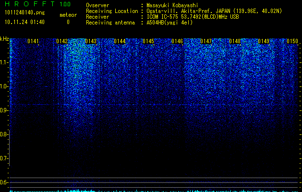The width and height of the screenshot is (302, 192).
Task: Select the 0148 time marker
Action: point(235,41)
